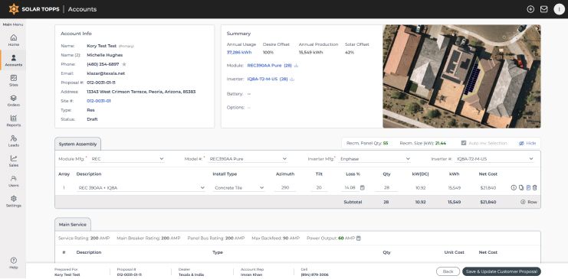Open the Leads sidebar icon

[x=13, y=141]
